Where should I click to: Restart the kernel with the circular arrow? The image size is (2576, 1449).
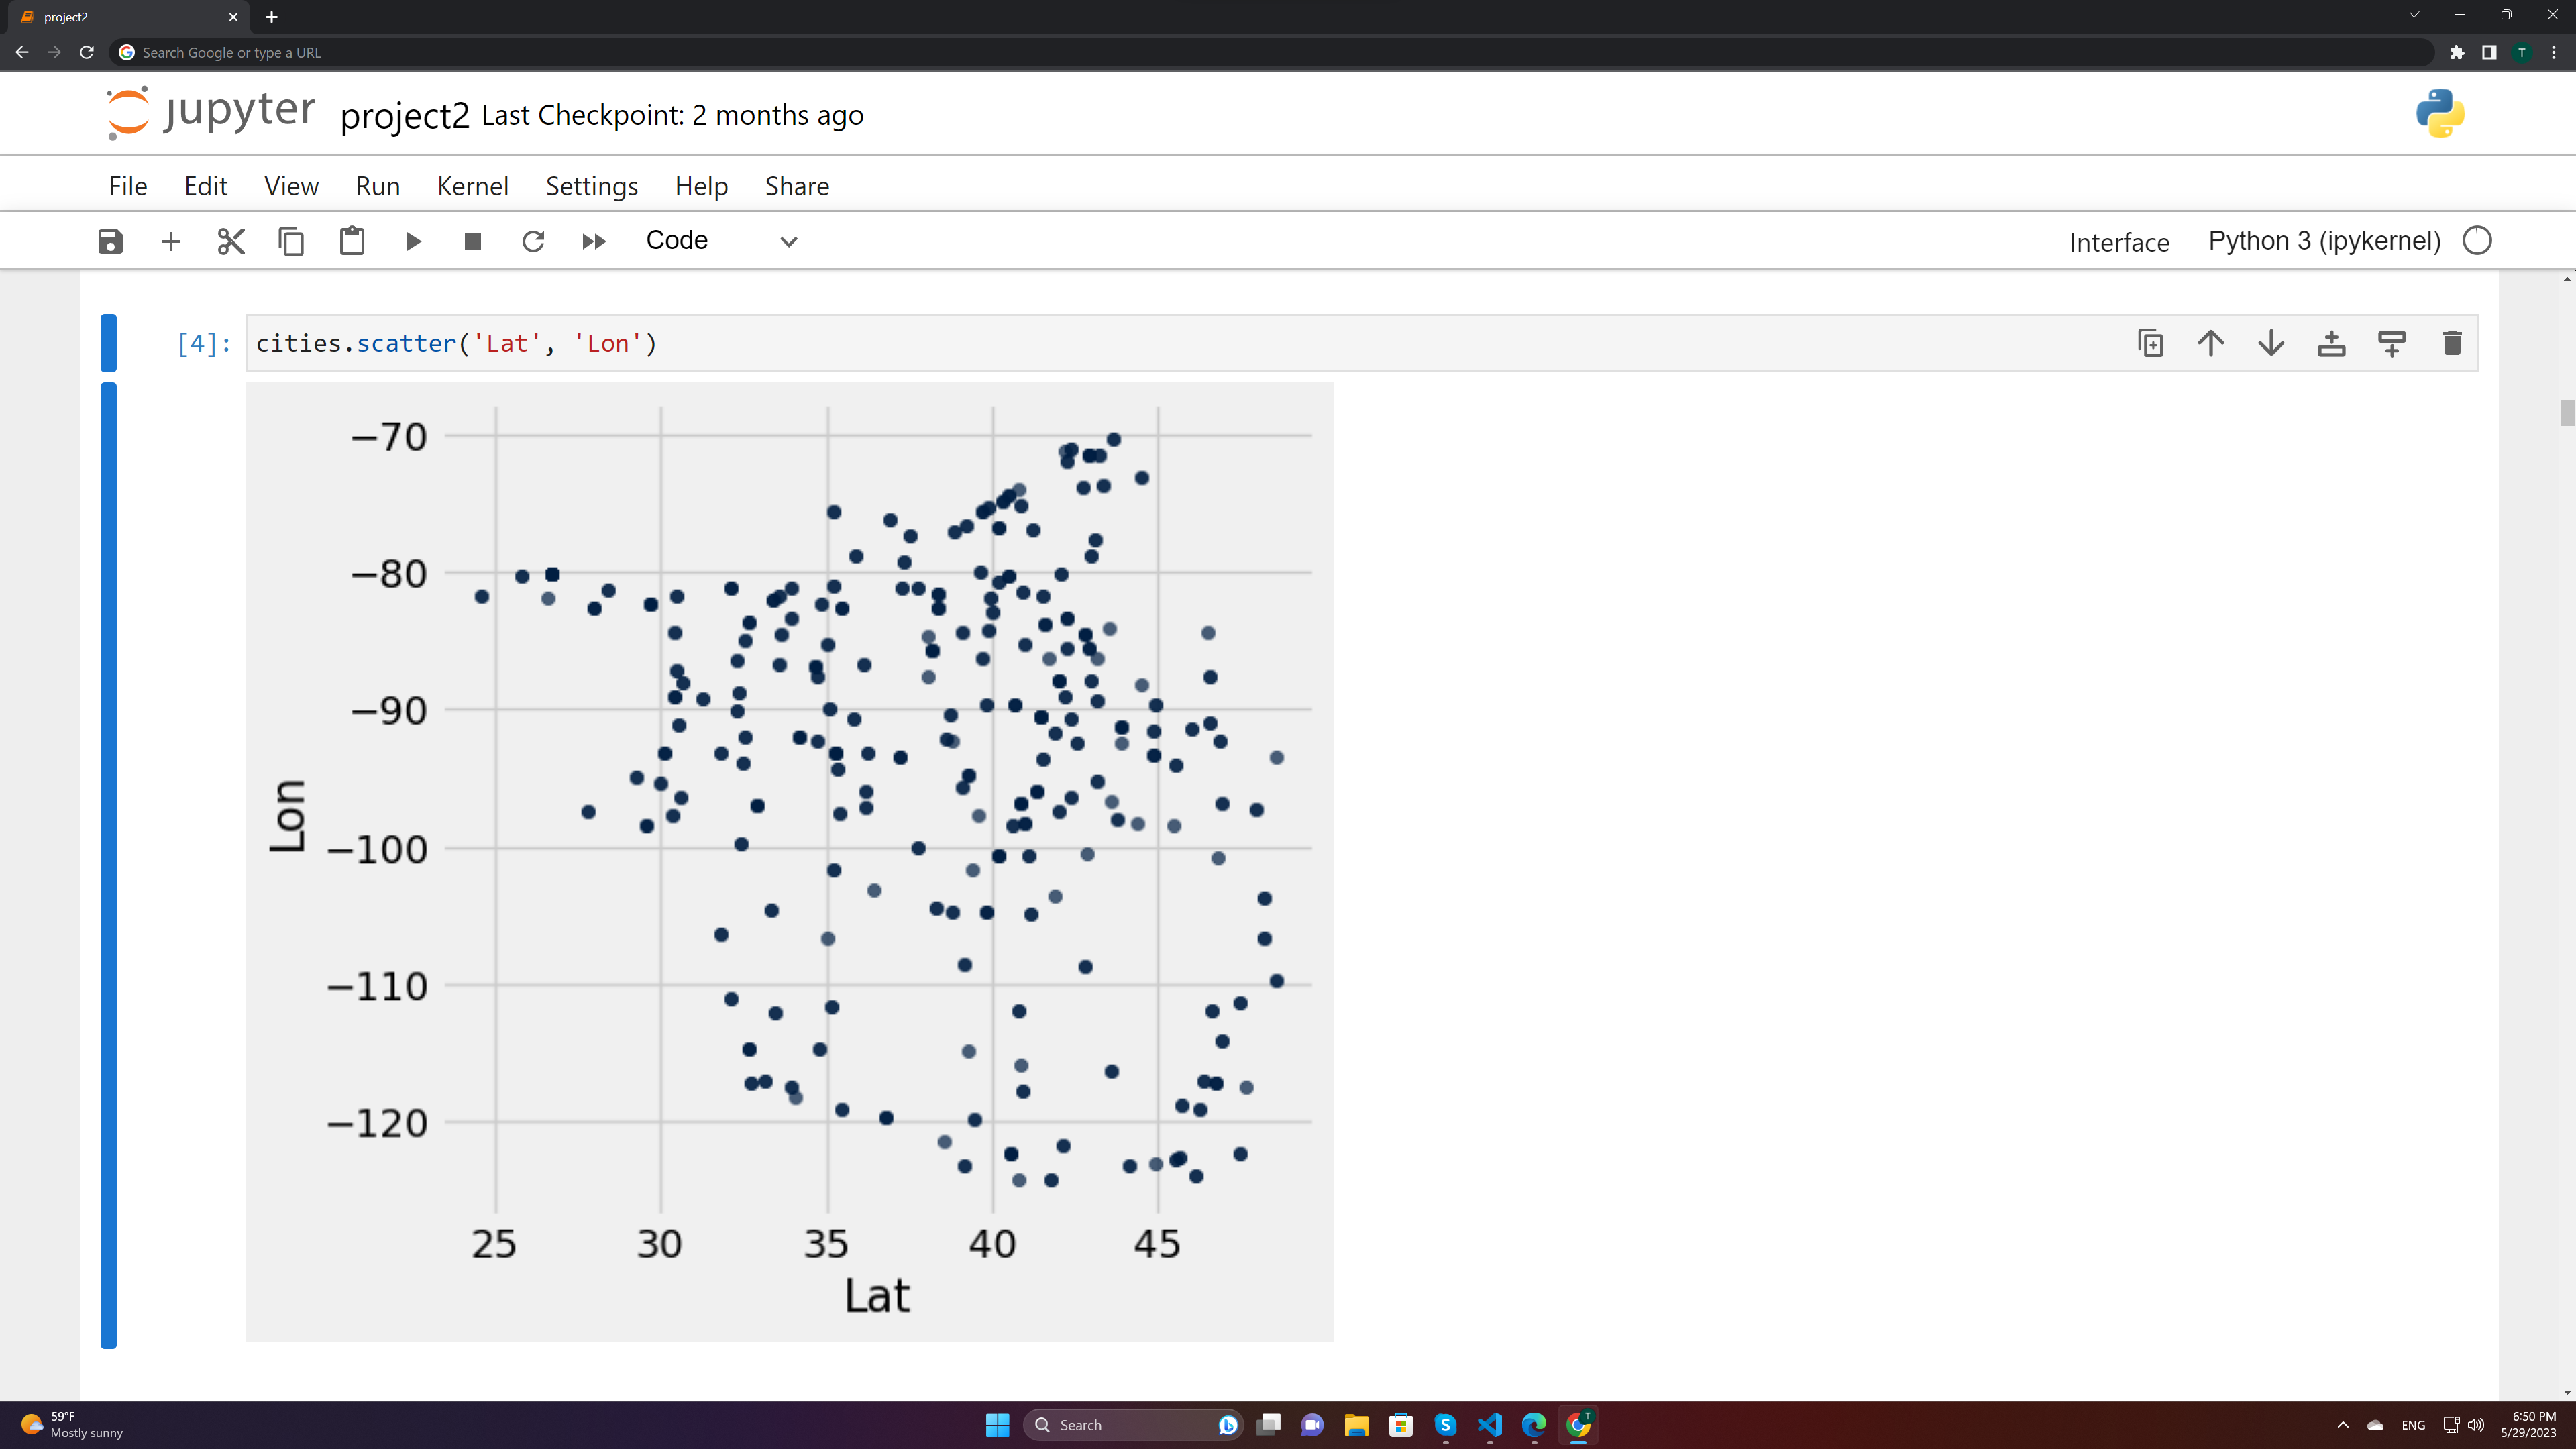click(533, 241)
